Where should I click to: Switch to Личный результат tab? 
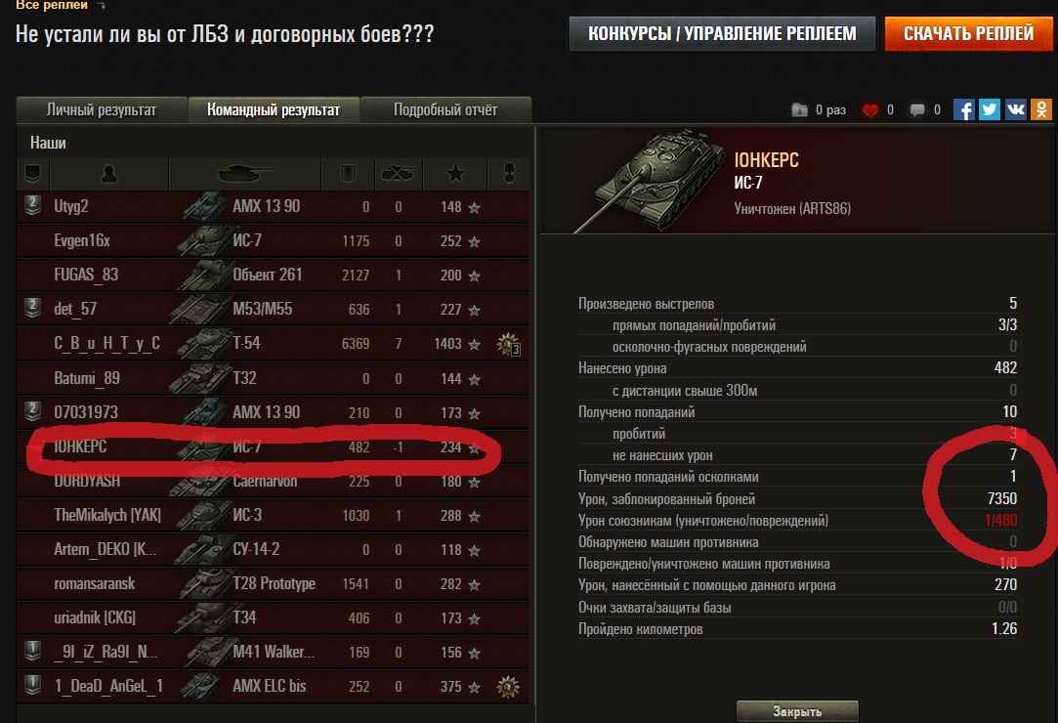point(102,110)
